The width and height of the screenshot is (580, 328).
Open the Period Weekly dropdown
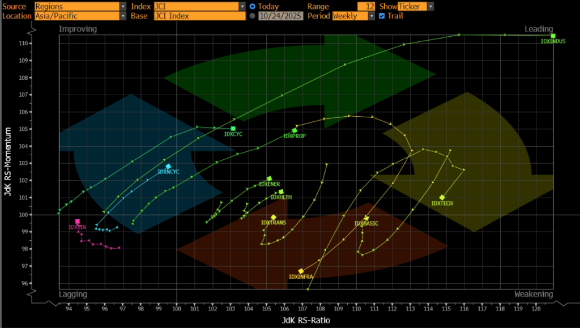pos(353,16)
